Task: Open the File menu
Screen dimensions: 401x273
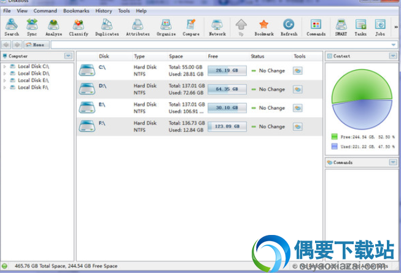Action: (7, 11)
